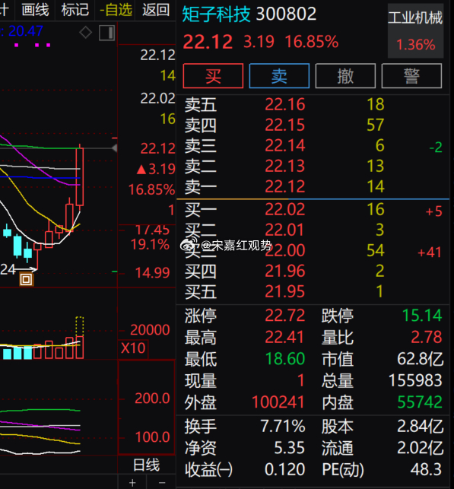Select the 买二 22.01 order row
Image resolution: width=454 pixels, height=489 pixels.
(x=313, y=230)
